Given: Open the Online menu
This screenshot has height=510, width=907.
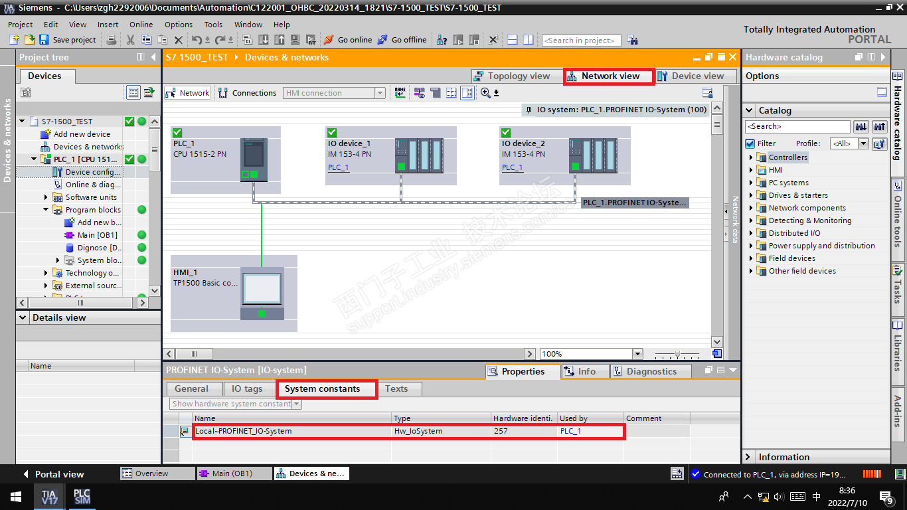Looking at the screenshot, I should click(x=141, y=25).
